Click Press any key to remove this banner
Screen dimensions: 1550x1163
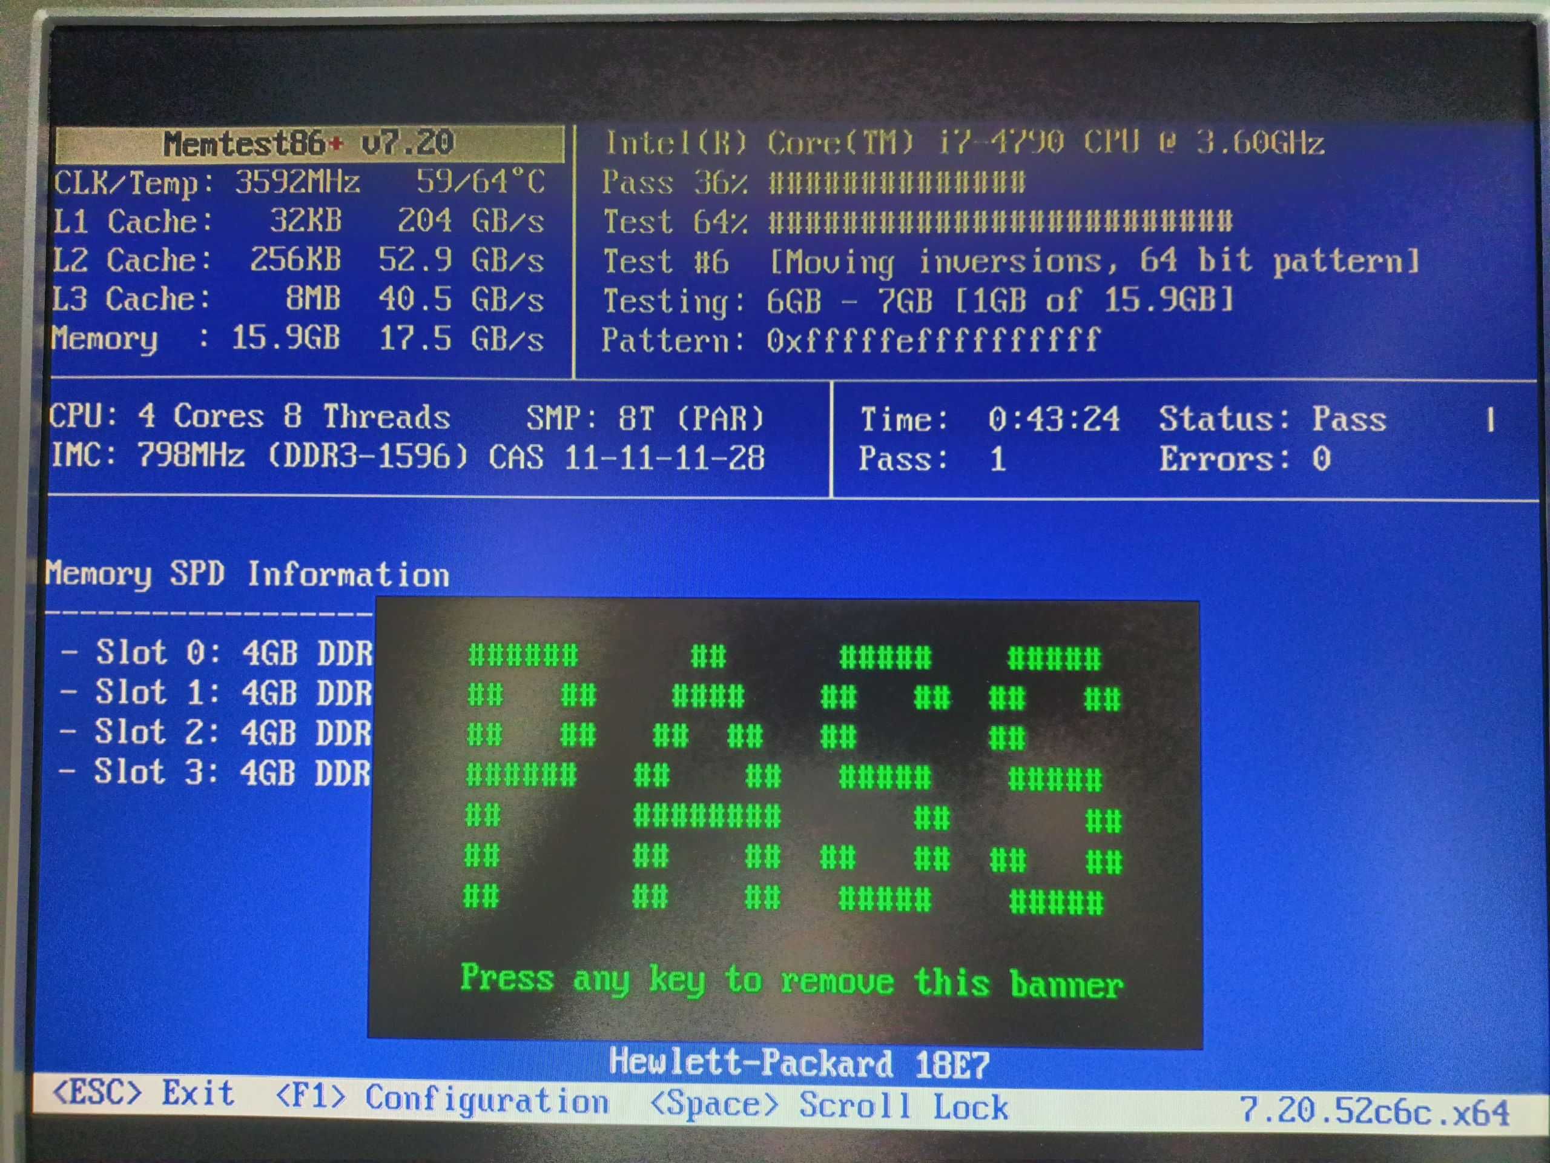pos(792,981)
